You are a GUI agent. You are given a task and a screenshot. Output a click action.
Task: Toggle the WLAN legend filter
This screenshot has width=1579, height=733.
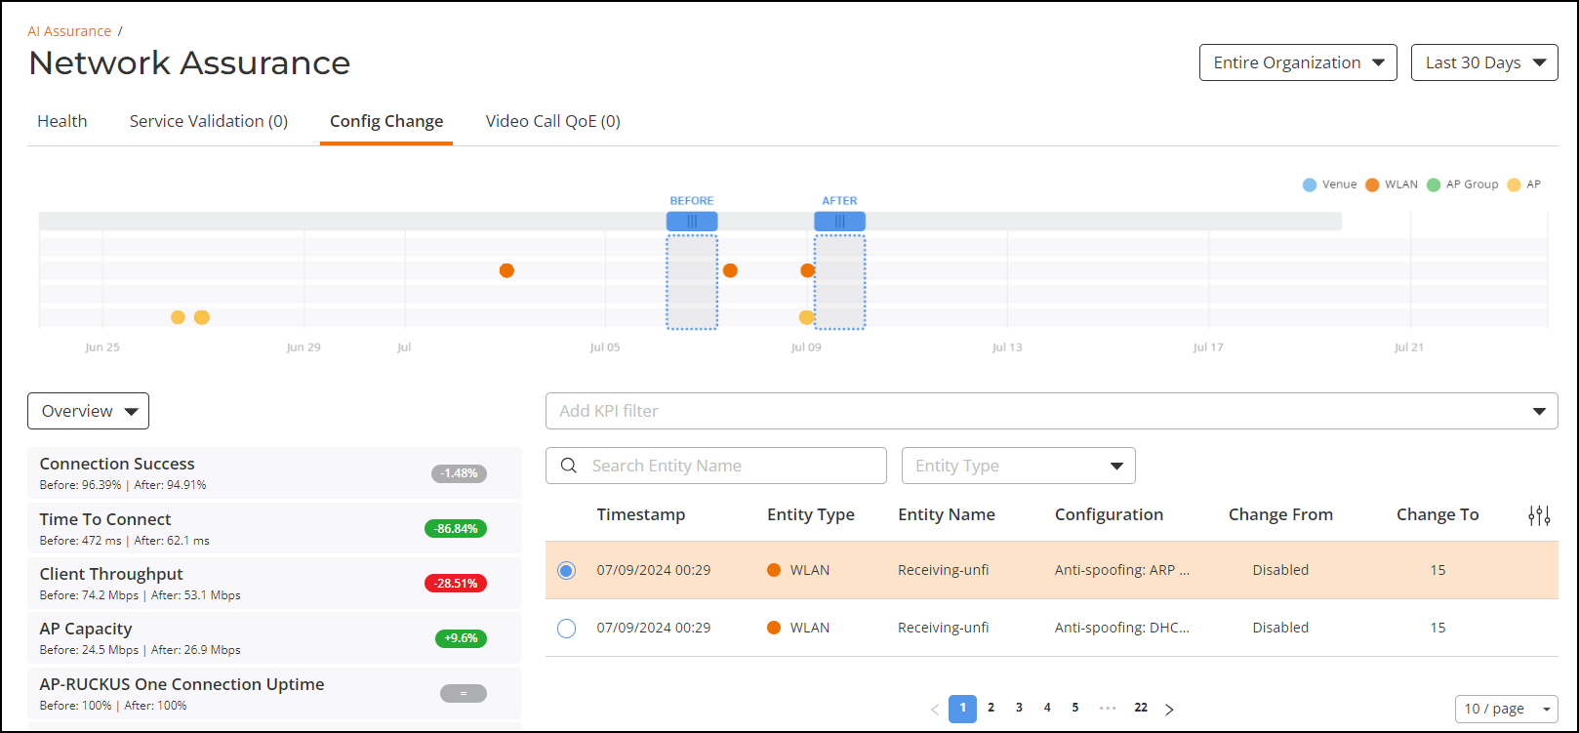[1393, 184]
